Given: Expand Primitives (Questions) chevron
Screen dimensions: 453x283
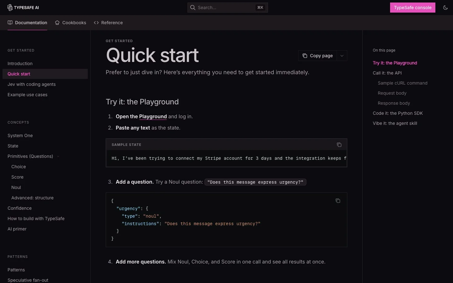Looking at the screenshot, I should pos(58,156).
